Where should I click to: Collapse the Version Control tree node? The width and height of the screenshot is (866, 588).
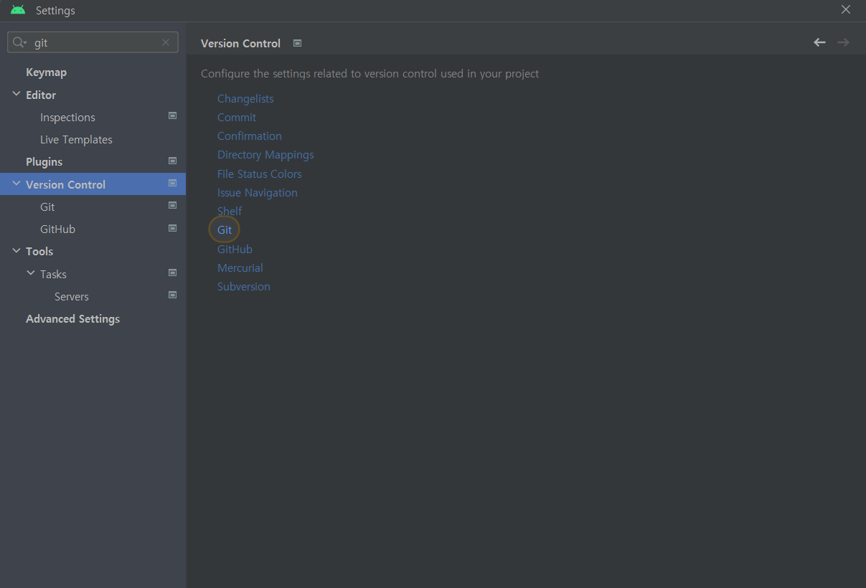[17, 184]
